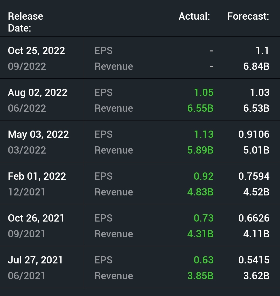Viewport: 280px width, 296px height.
Task: Select the Oct 26, 2021 release date
Action: click(x=36, y=218)
